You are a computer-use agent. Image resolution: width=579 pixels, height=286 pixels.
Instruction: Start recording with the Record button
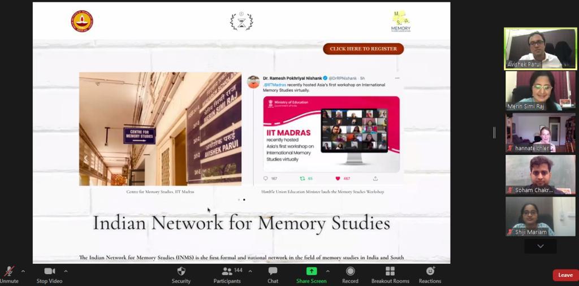tap(350, 272)
